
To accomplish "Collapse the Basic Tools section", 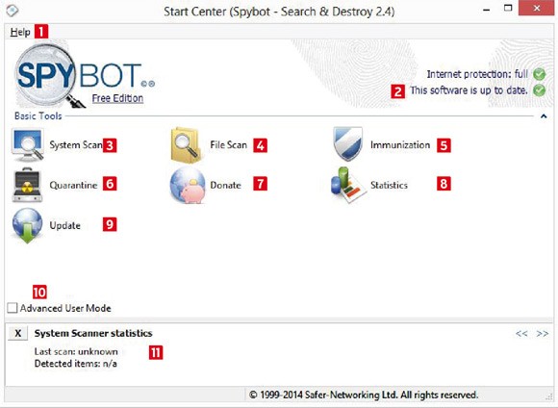I will (x=544, y=116).
